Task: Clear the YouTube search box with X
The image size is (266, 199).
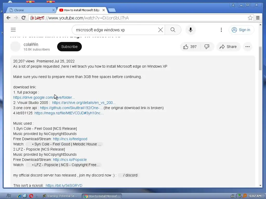Action: pyautogui.click(x=161, y=30)
